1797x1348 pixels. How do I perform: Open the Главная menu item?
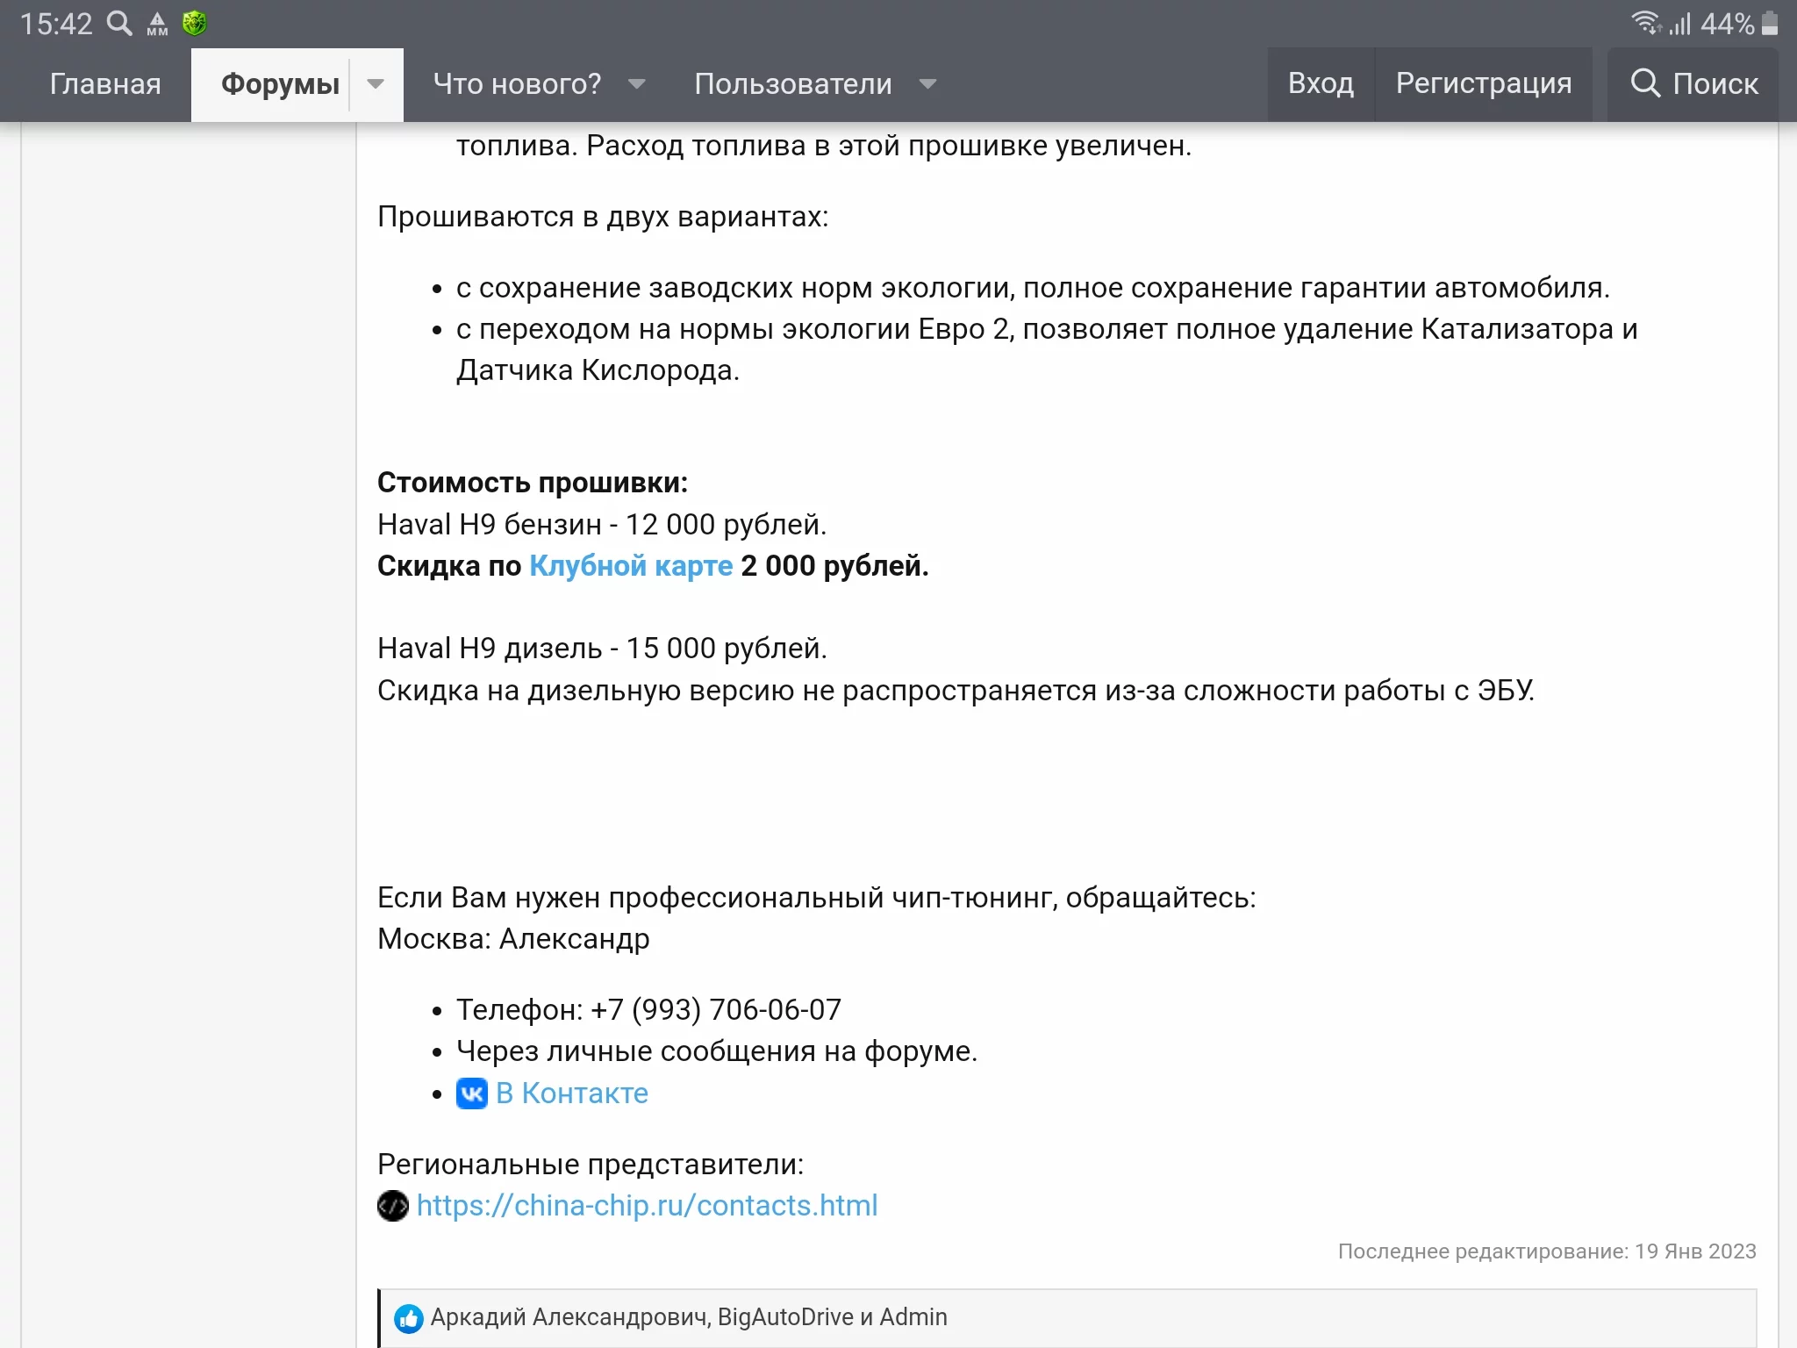tap(105, 84)
